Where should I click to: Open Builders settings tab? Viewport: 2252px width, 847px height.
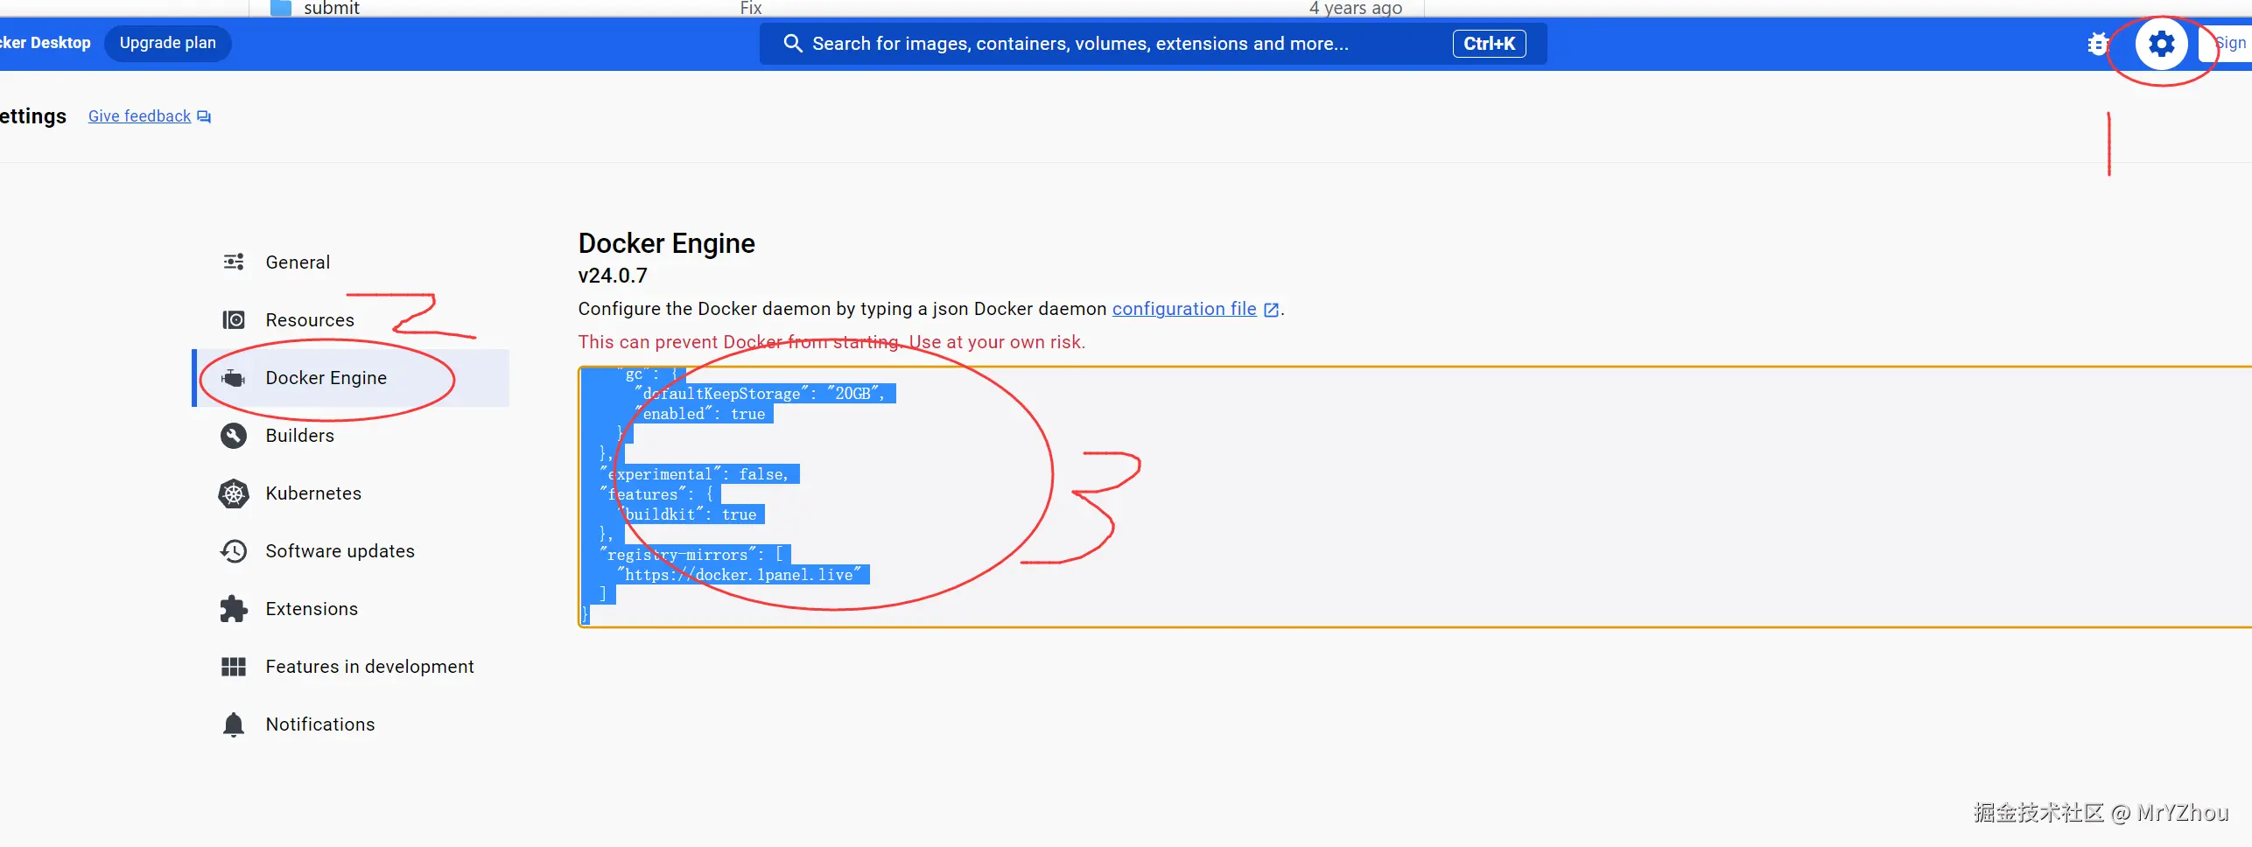(x=352, y=435)
